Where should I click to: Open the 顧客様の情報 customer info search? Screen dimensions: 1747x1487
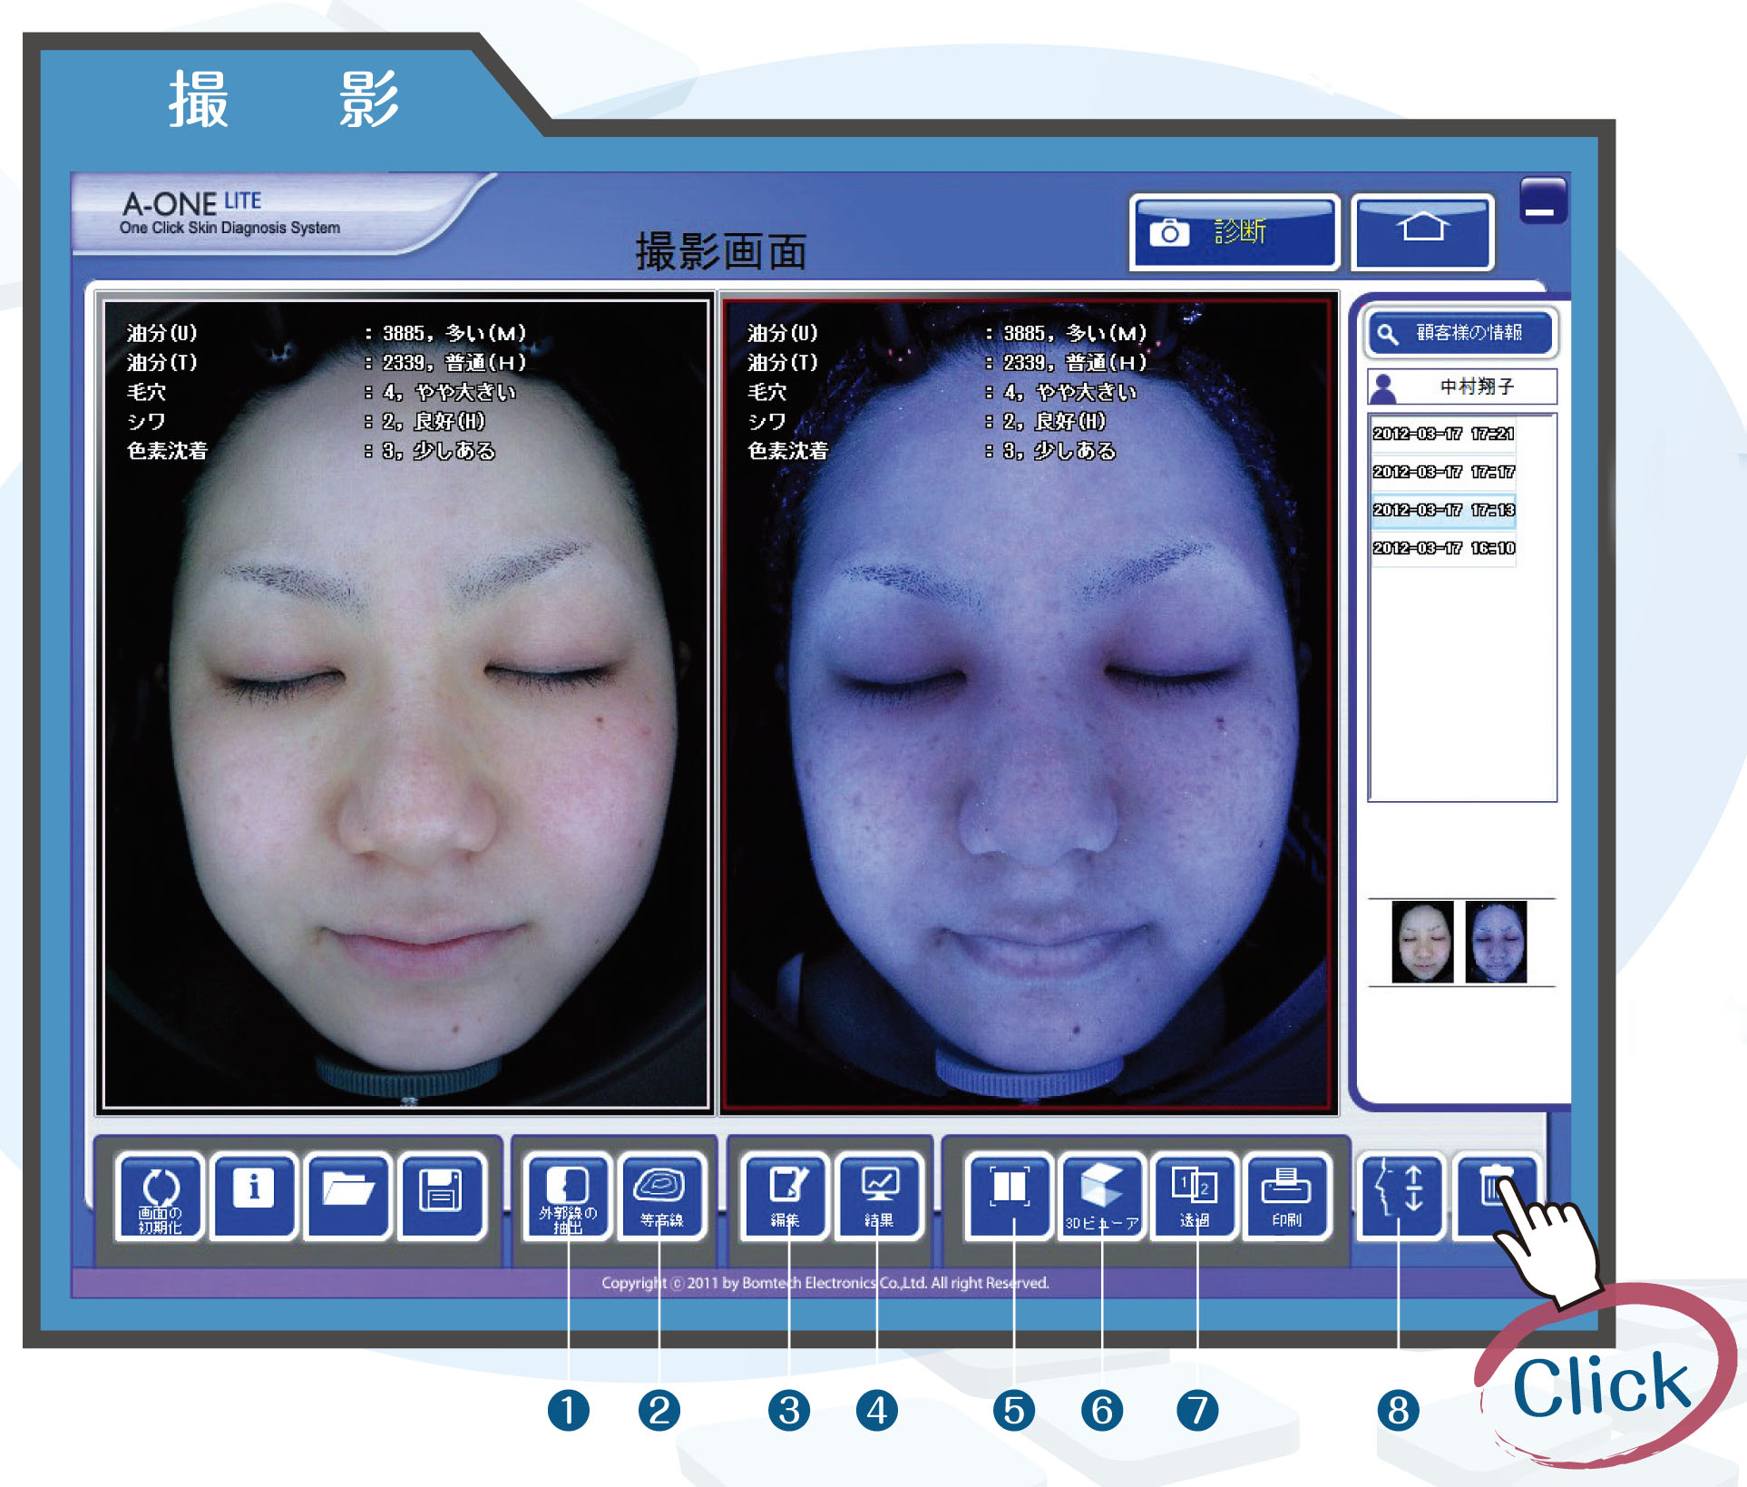(1460, 333)
